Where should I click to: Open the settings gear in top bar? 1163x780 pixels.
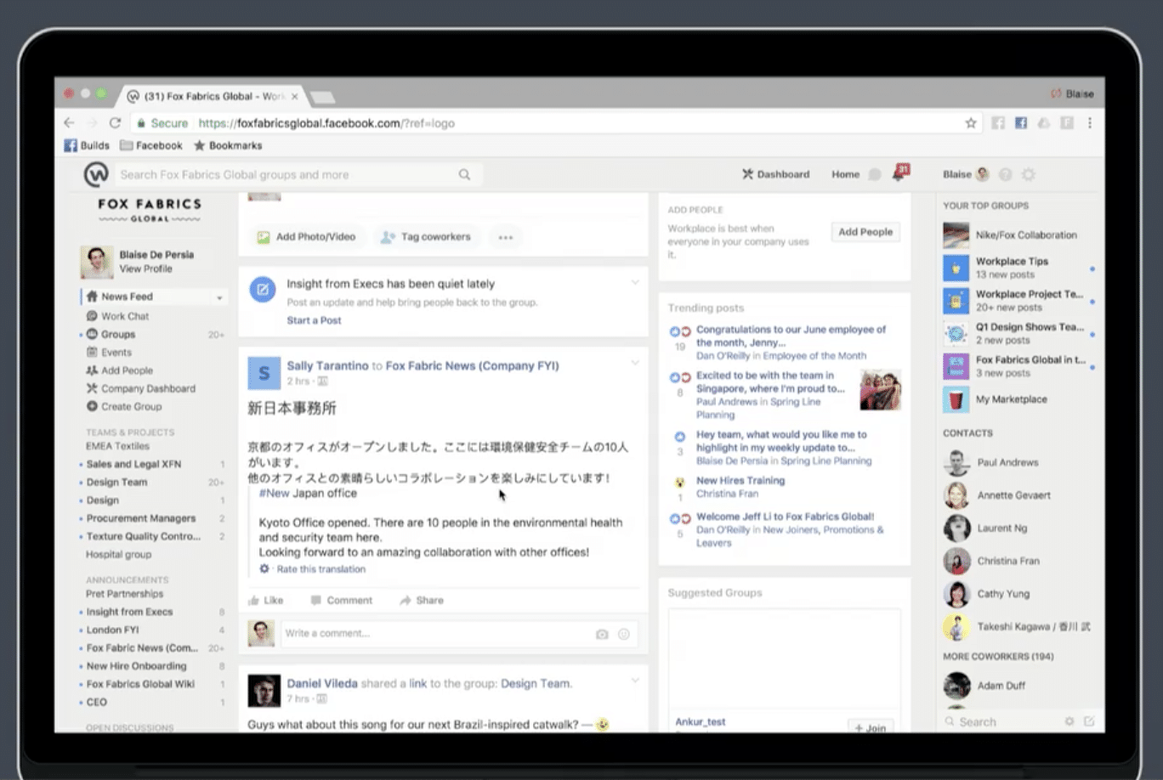coord(1029,174)
